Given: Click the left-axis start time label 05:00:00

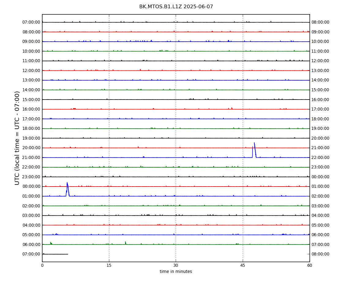Looking at the screenshot, I should [x=32, y=235].
